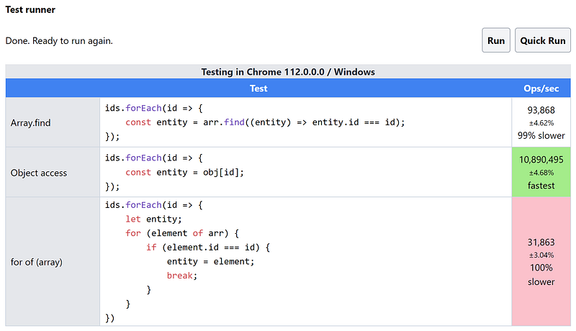Screen dimensions: 576x331
Task: Click the arr.find code line
Action: 265,122
